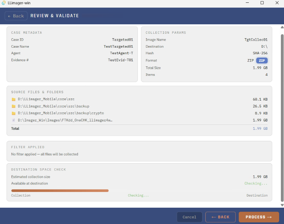Click the Checking... label under progress bar
The width and height of the screenshot is (284, 224).
click(x=138, y=195)
